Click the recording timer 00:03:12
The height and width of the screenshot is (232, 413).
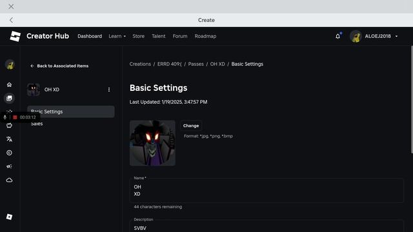coord(28,117)
